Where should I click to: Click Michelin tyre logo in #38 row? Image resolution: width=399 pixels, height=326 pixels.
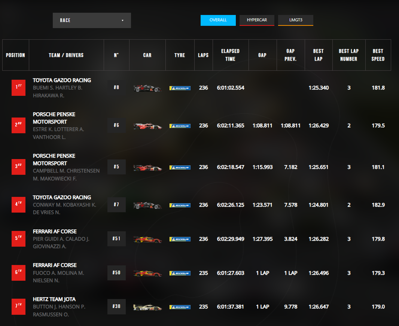coord(180,307)
